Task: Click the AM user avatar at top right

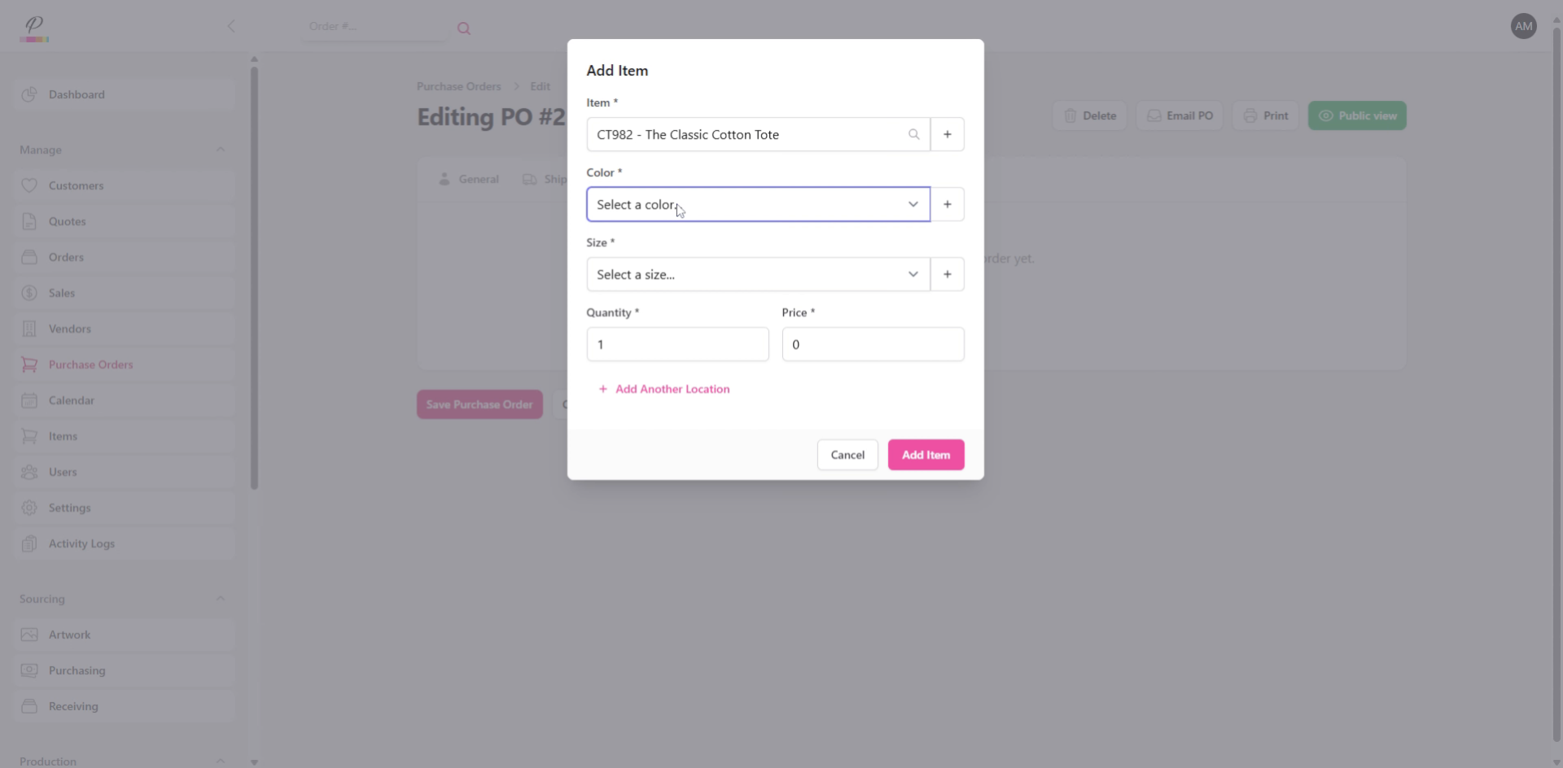Action: tap(1523, 25)
